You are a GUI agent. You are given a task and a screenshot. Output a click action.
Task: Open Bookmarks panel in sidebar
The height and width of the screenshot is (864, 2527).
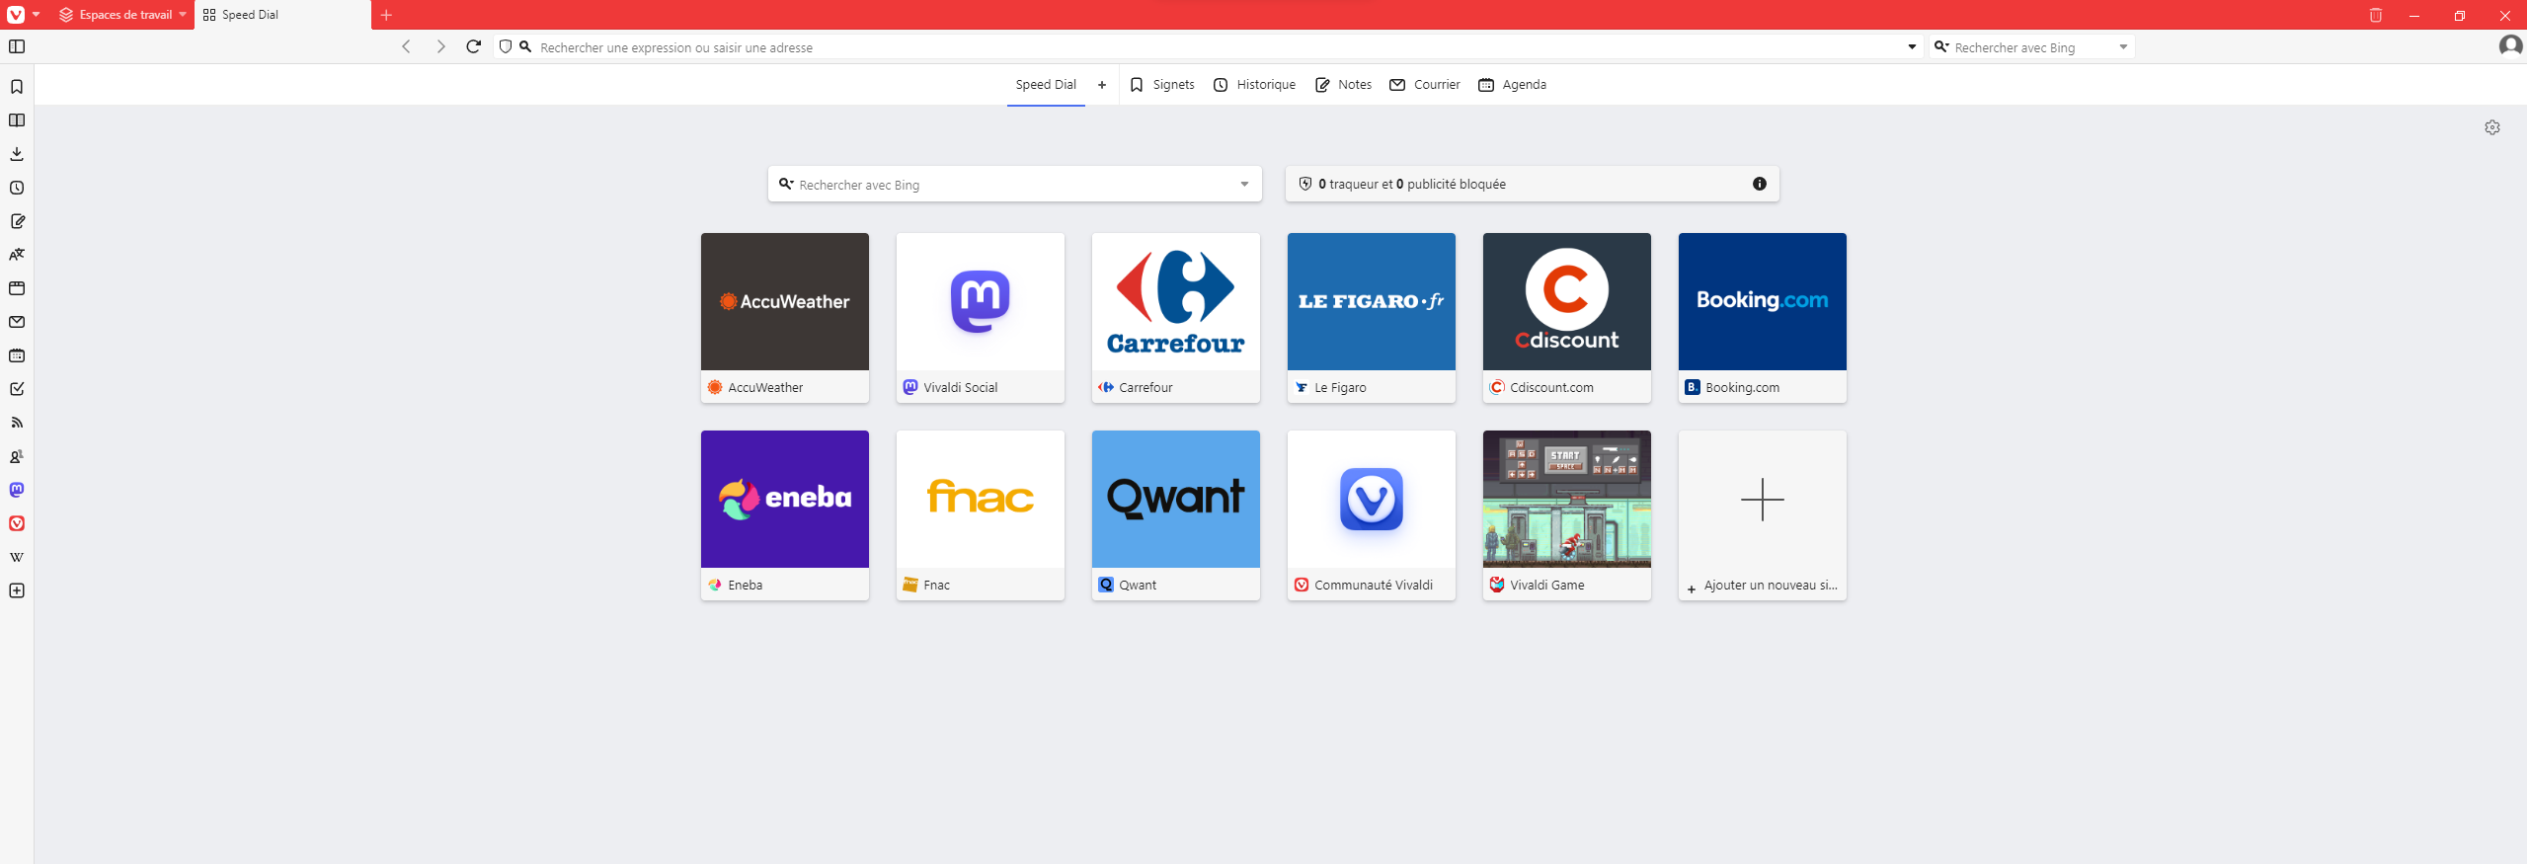(17, 87)
